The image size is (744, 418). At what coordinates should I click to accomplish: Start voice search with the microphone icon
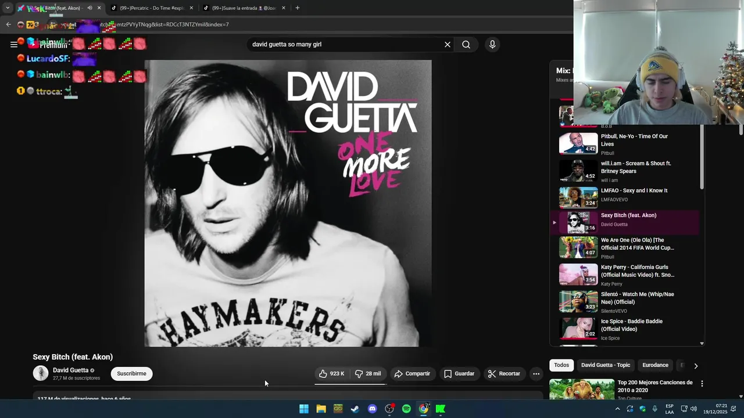[x=492, y=44]
